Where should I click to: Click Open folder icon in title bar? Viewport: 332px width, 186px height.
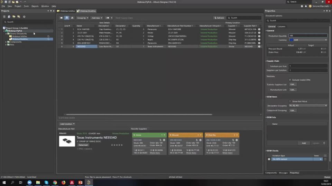click(13, 2)
